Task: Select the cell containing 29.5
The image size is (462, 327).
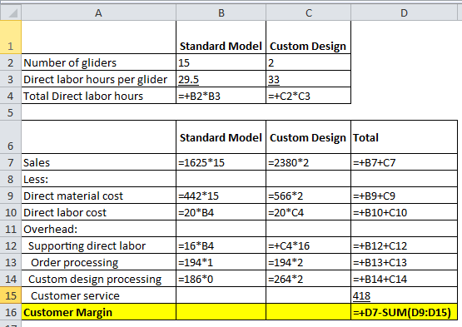Action: pos(221,79)
